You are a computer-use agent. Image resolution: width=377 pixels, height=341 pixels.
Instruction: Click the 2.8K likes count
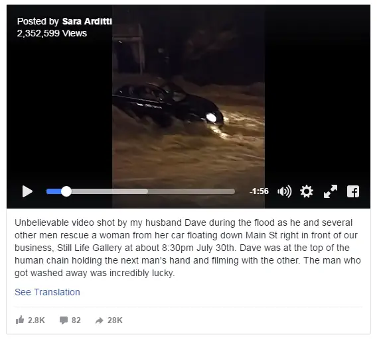[37, 320]
